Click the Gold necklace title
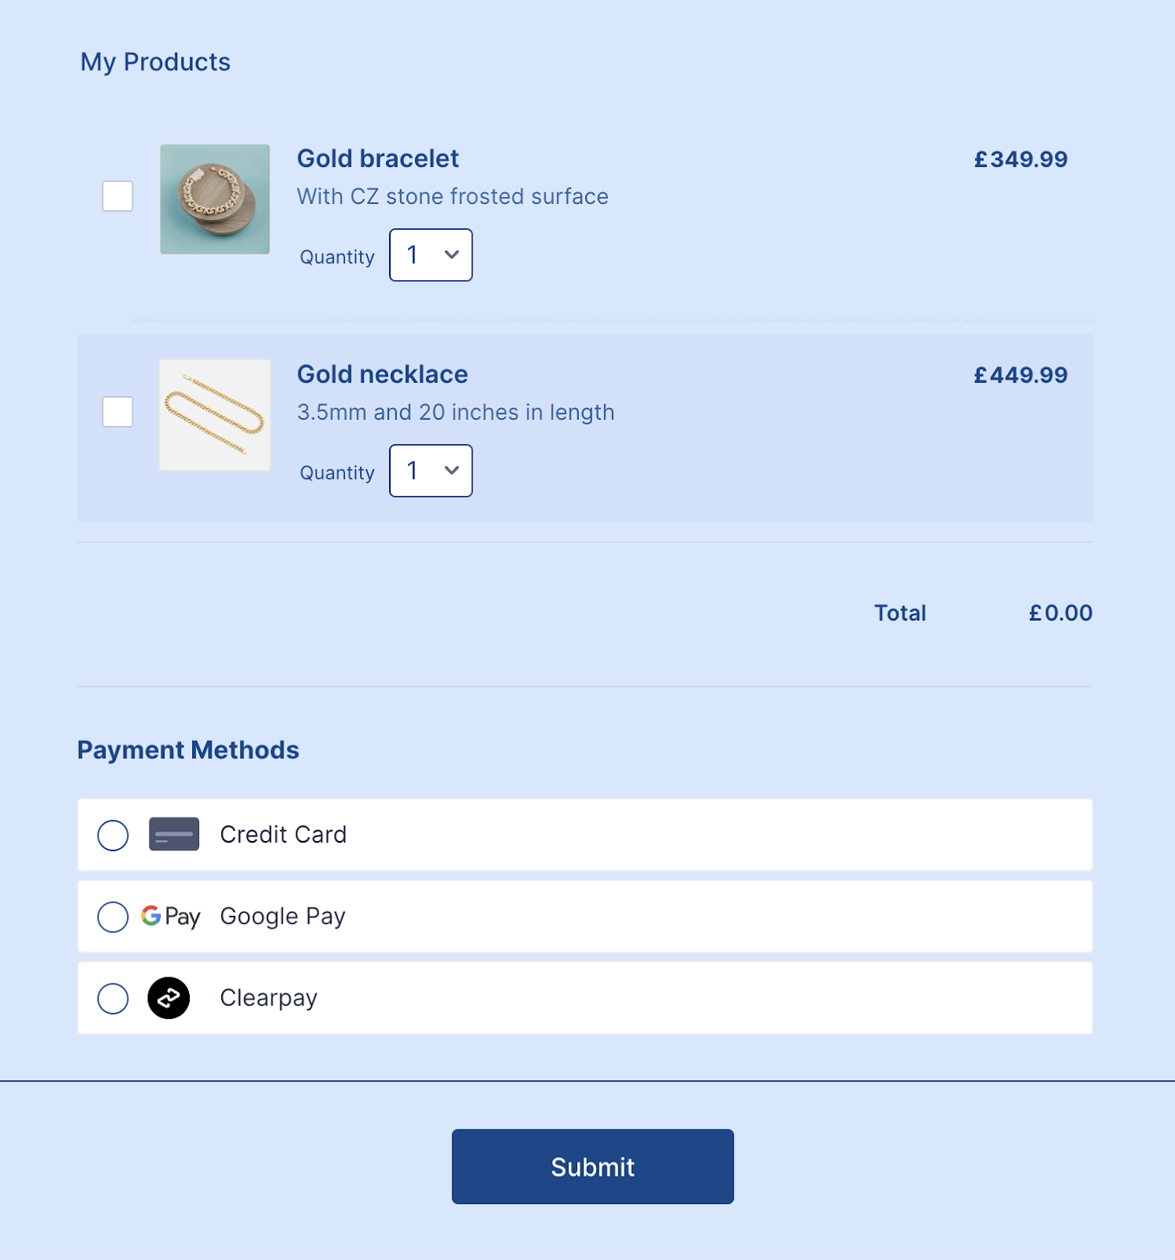The image size is (1175, 1260). [382, 375]
